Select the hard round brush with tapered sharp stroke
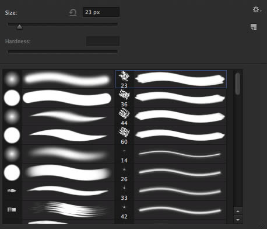This screenshot has height=229, width=267. (59, 135)
